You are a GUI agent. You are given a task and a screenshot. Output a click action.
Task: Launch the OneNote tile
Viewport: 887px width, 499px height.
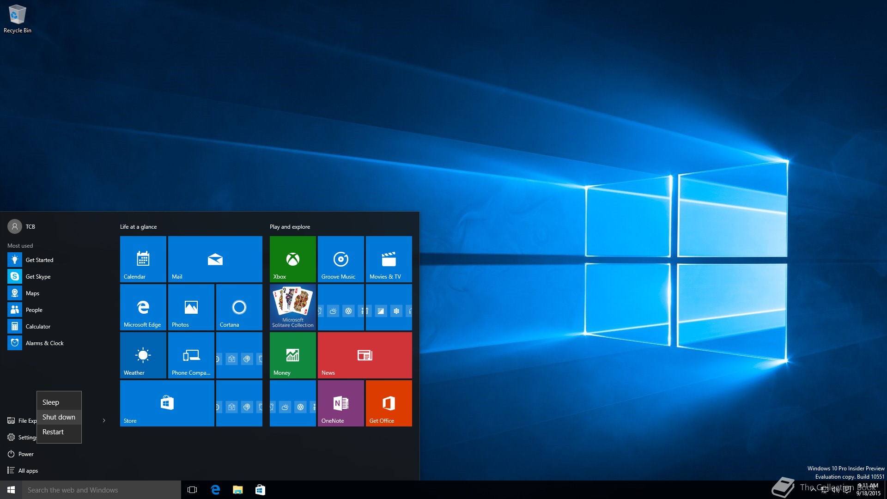tap(340, 403)
